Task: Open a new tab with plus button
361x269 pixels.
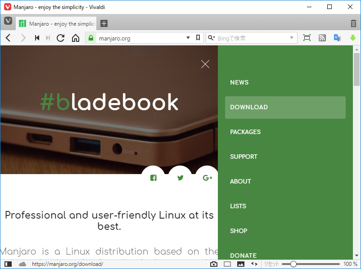Action: [104, 23]
